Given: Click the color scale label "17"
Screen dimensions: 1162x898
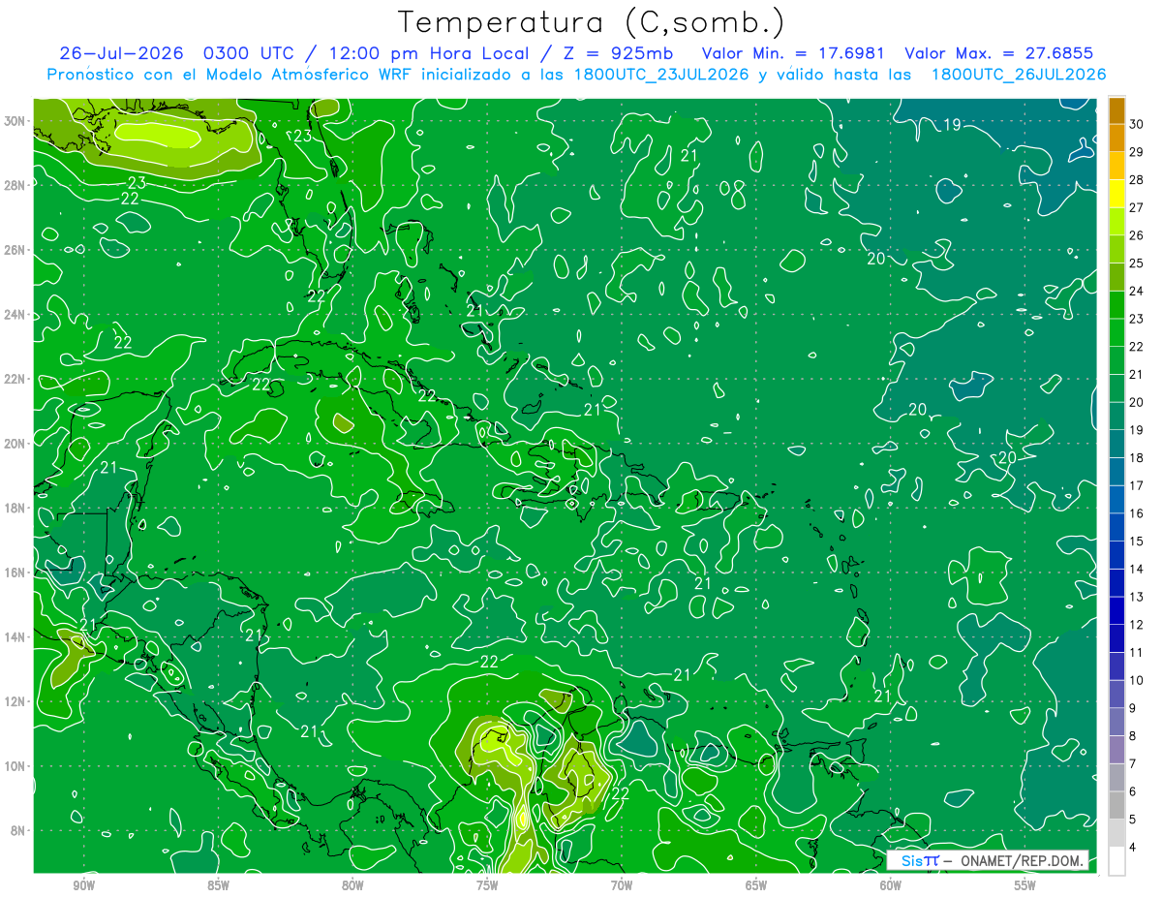Looking at the screenshot, I should point(1137,485).
